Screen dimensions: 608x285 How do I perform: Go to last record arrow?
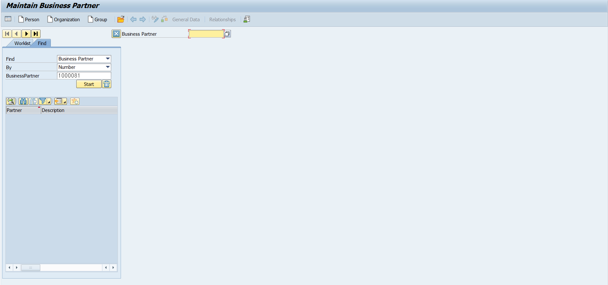[x=36, y=33]
